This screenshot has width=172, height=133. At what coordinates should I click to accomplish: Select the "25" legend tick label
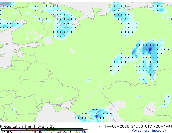[x=53, y=132]
